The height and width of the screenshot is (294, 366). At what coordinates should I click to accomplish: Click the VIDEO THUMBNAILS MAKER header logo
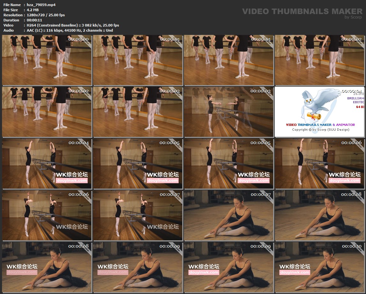(x=302, y=12)
